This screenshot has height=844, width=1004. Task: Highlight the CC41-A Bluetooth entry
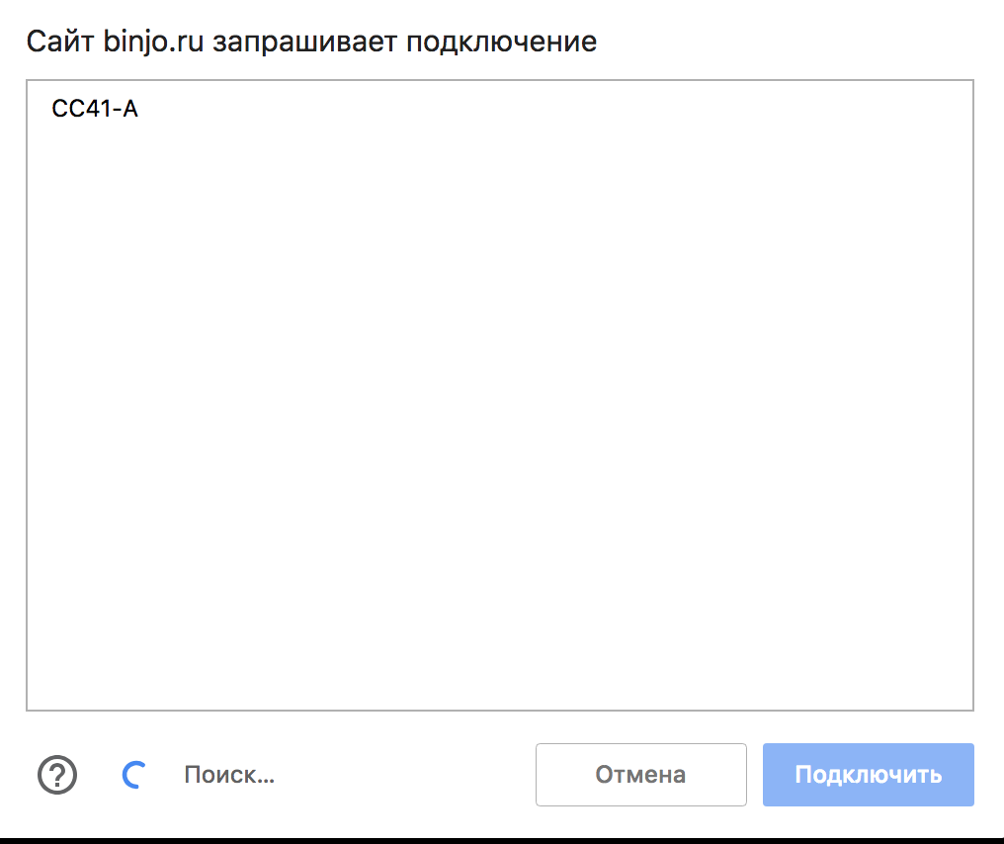click(95, 109)
